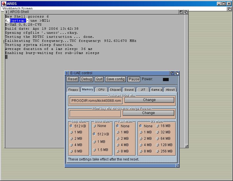Set Z3 Mem to 8 MB

(x=146, y=151)
